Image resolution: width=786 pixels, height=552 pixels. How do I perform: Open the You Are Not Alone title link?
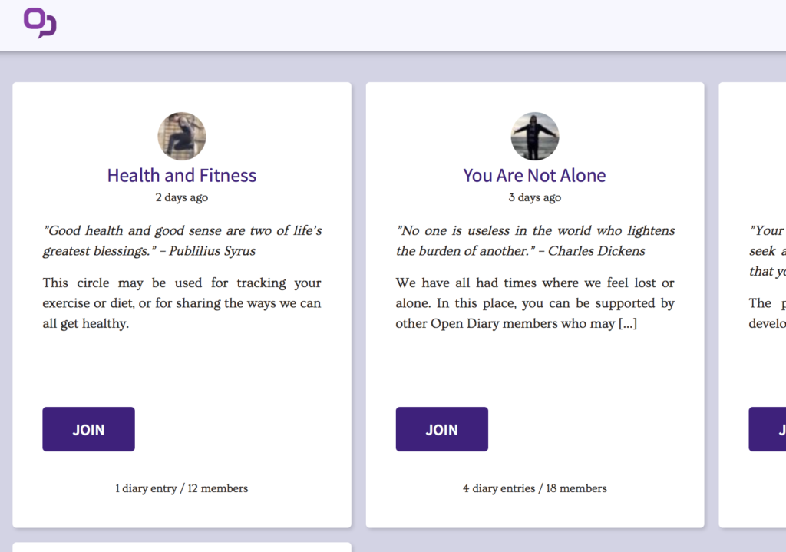[534, 176]
